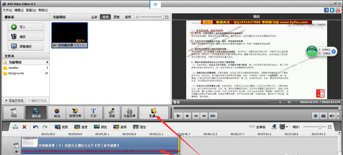Screen dimensions: 343x155
Task: Click the preview seek bar
Action: [x=257, y=108]
